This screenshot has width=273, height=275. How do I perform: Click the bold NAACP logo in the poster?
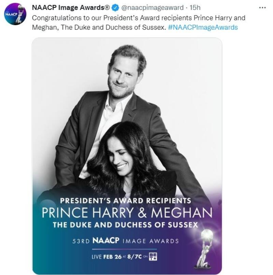point(106,241)
